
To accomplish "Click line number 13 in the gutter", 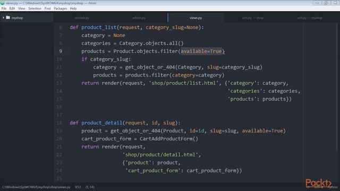I will 59,83.
